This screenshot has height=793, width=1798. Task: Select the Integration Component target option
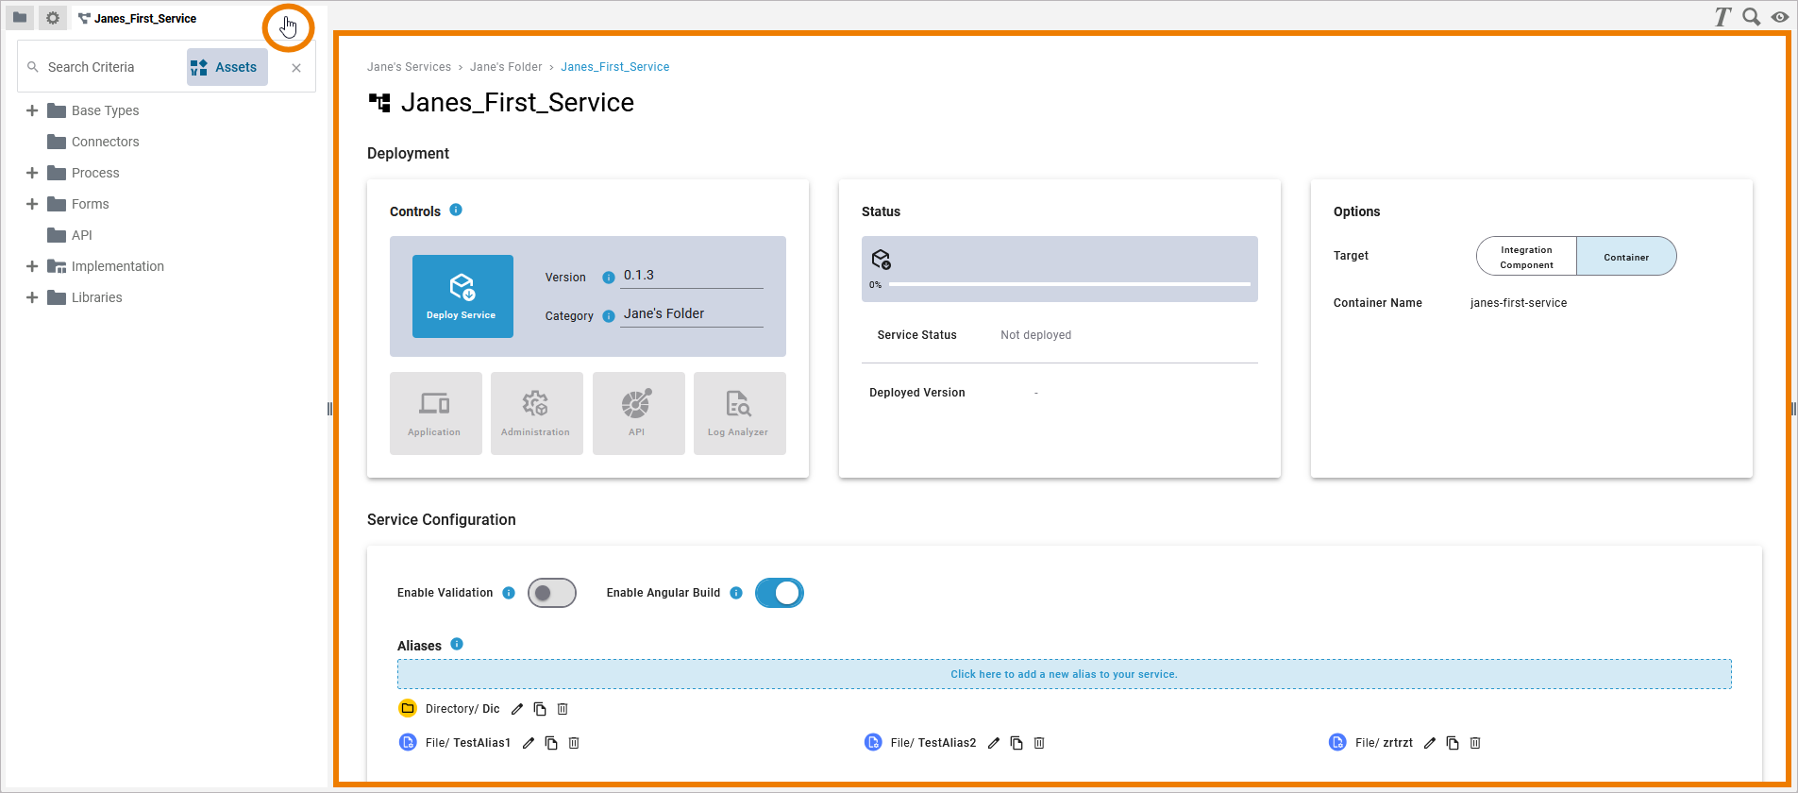click(x=1526, y=257)
